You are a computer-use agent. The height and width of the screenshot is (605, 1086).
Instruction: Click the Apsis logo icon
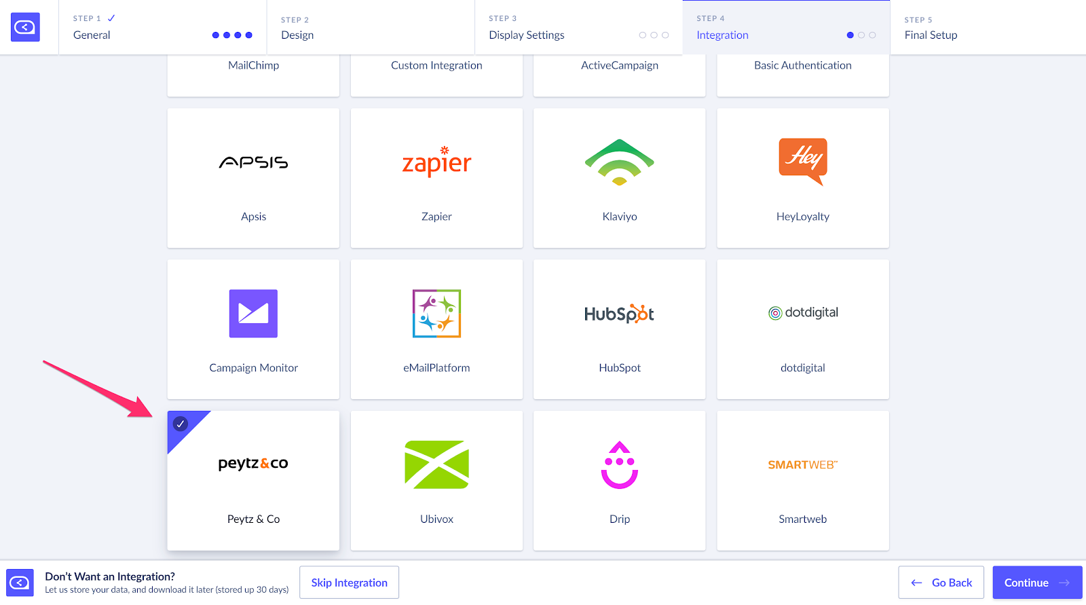pyautogui.click(x=253, y=162)
